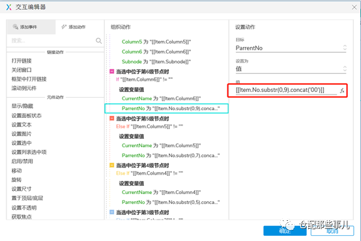The width and height of the screenshot is (361, 241).
Task: Open the 目标 ParrentNo dropdown
Action: (x=291, y=48)
